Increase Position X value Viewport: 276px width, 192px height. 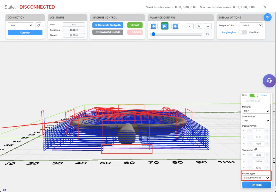point(267,130)
